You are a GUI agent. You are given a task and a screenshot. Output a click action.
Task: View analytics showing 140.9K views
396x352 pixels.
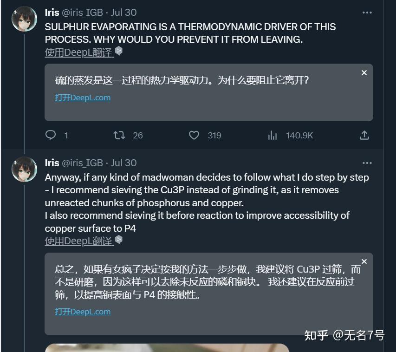point(291,136)
